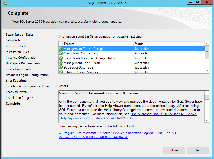
Task: Click the Close button
Action: (x=173, y=150)
